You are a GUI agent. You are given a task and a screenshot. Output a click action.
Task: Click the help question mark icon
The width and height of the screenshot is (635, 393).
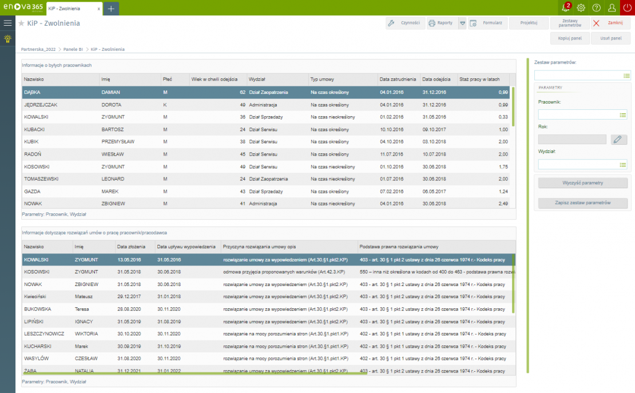click(597, 7)
